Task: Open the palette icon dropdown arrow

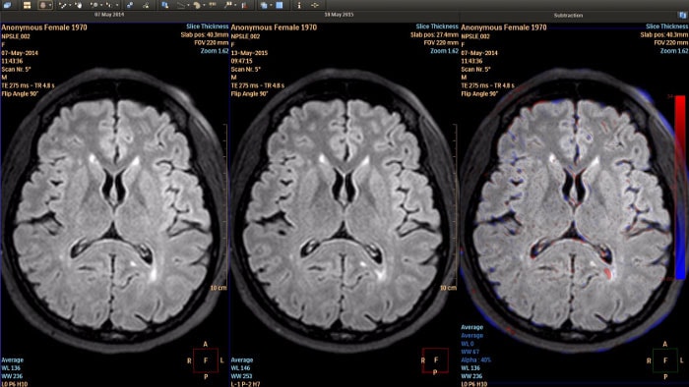Action: (205, 5)
